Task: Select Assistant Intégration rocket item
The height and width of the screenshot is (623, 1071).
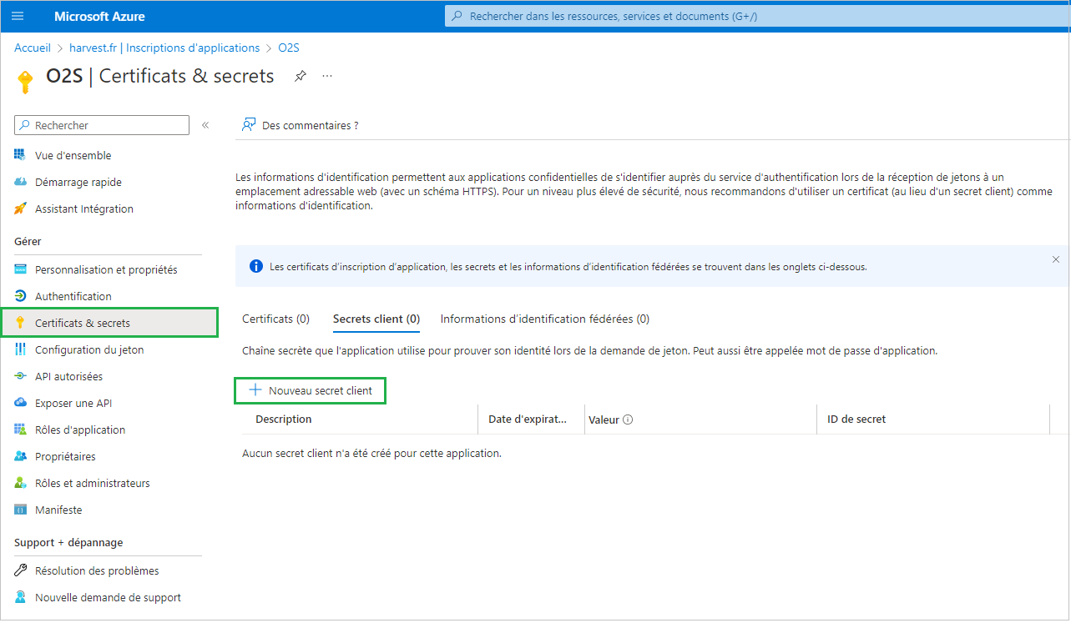Action: pos(83,209)
